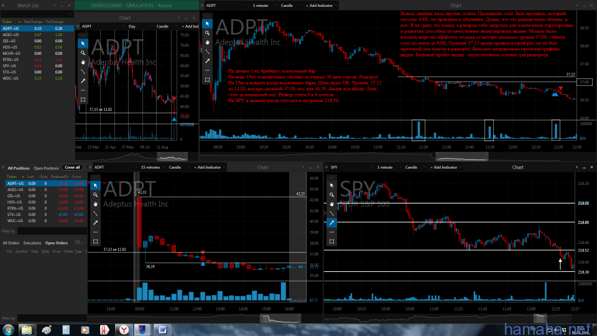Image resolution: width=597 pixels, height=336 pixels.
Task: Switch to All Positions tab
Action: click(x=19, y=168)
